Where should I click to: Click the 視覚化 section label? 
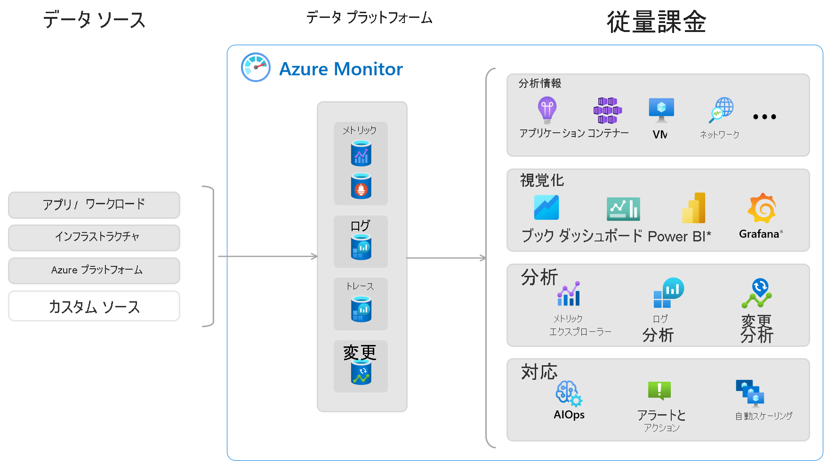point(542,180)
